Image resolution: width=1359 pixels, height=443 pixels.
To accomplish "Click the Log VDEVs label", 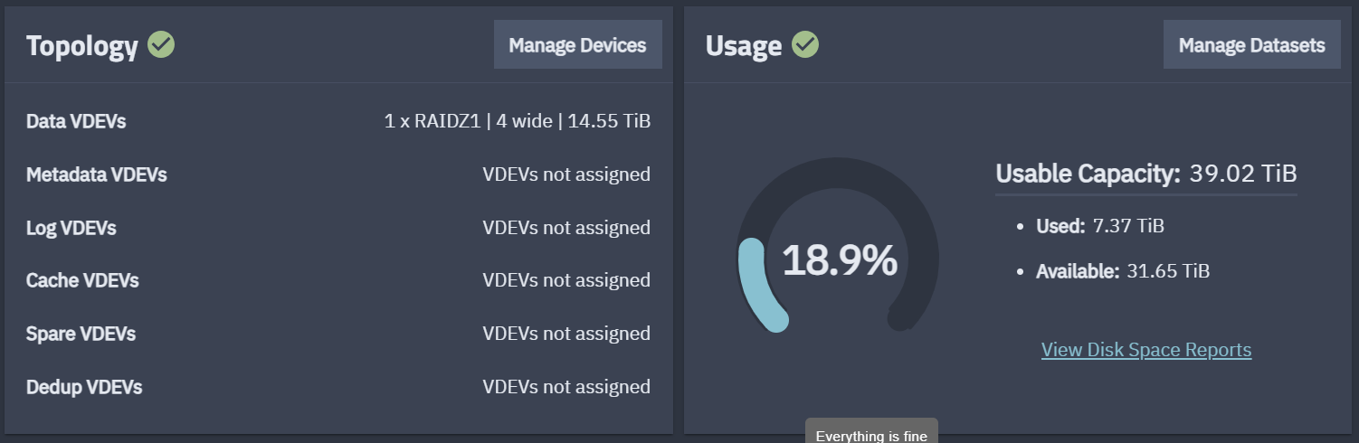I will coord(71,228).
